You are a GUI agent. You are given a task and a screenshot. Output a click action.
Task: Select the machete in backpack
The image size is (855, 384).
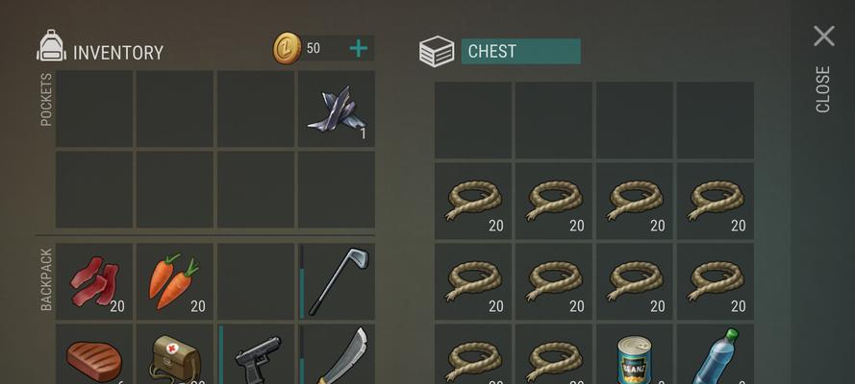click(x=337, y=354)
